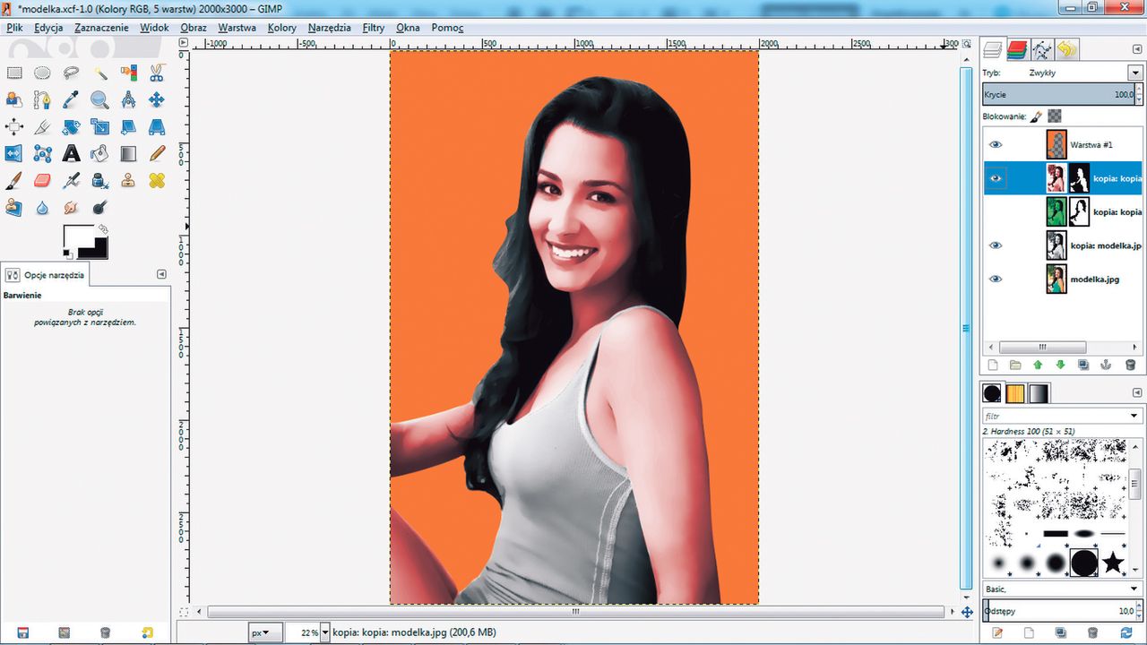Select the Flip tool
1147x645 pixels.
tap(14, 153)
